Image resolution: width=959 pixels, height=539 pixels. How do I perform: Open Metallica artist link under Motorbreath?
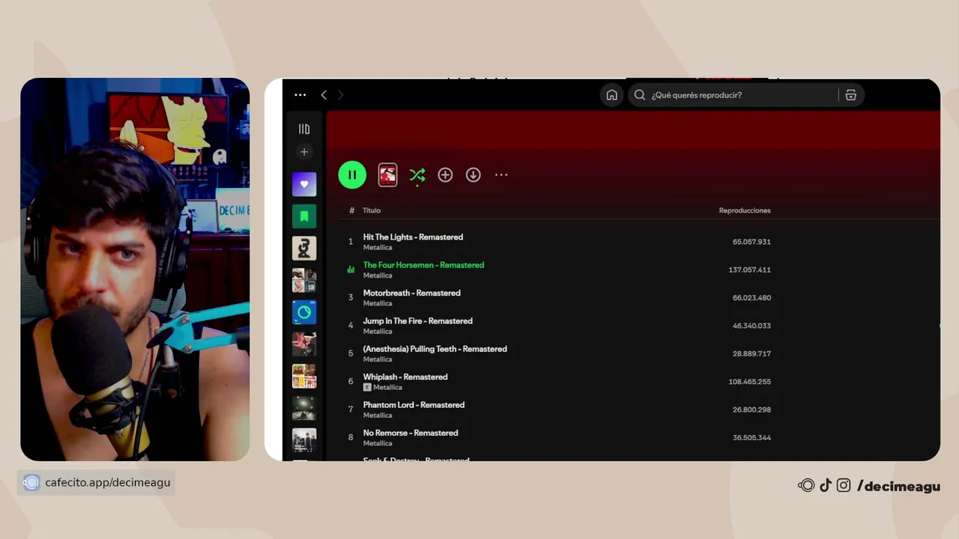tap(378, 303)
